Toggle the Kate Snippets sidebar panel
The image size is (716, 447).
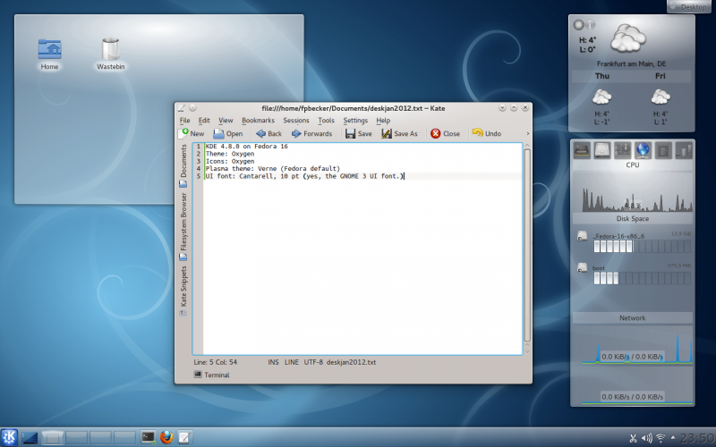point(183,291)
